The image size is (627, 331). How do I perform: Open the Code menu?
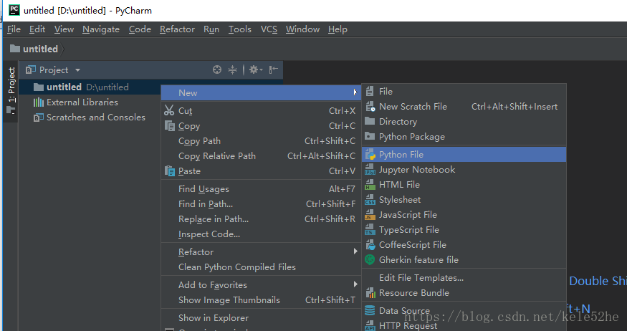(x=140, y=29)
